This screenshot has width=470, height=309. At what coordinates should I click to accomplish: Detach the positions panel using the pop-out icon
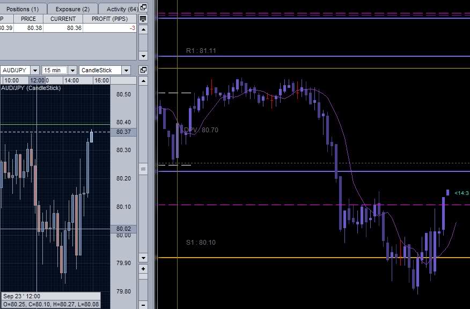pyautogui.click(x=143, y=7)
